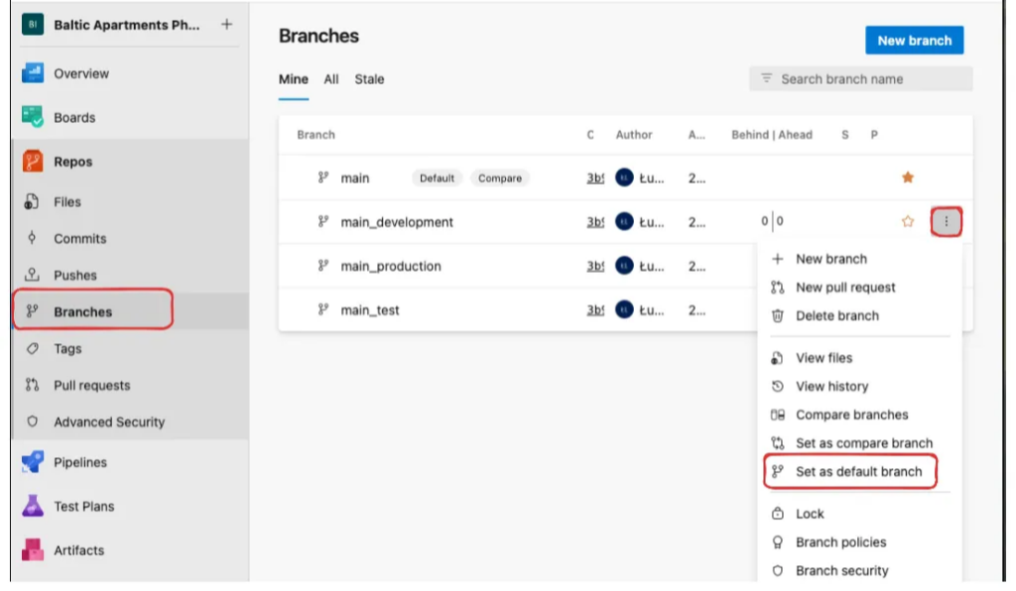This screenshot has width=1016, height=591.
Task: Click the Boards icon in sidebar
Action: [33, 117]
